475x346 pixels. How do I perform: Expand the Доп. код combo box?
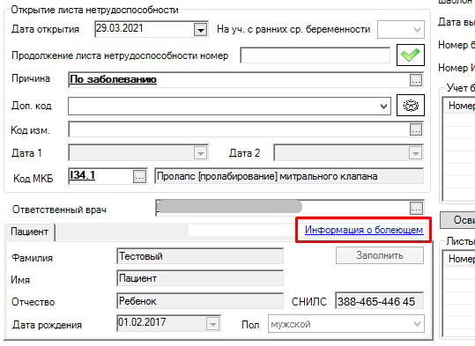[x=229, y=106]
